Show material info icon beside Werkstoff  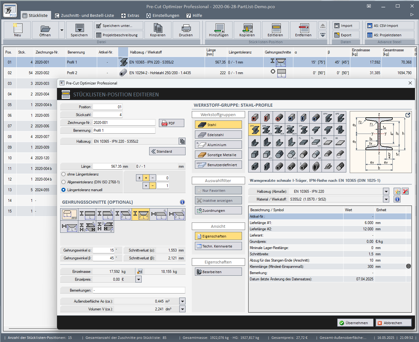(x=397, y=199)
